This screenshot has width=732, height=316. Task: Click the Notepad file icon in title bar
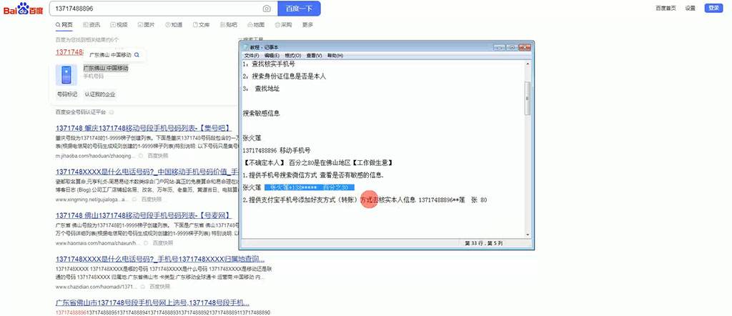[x=246, y=47]
